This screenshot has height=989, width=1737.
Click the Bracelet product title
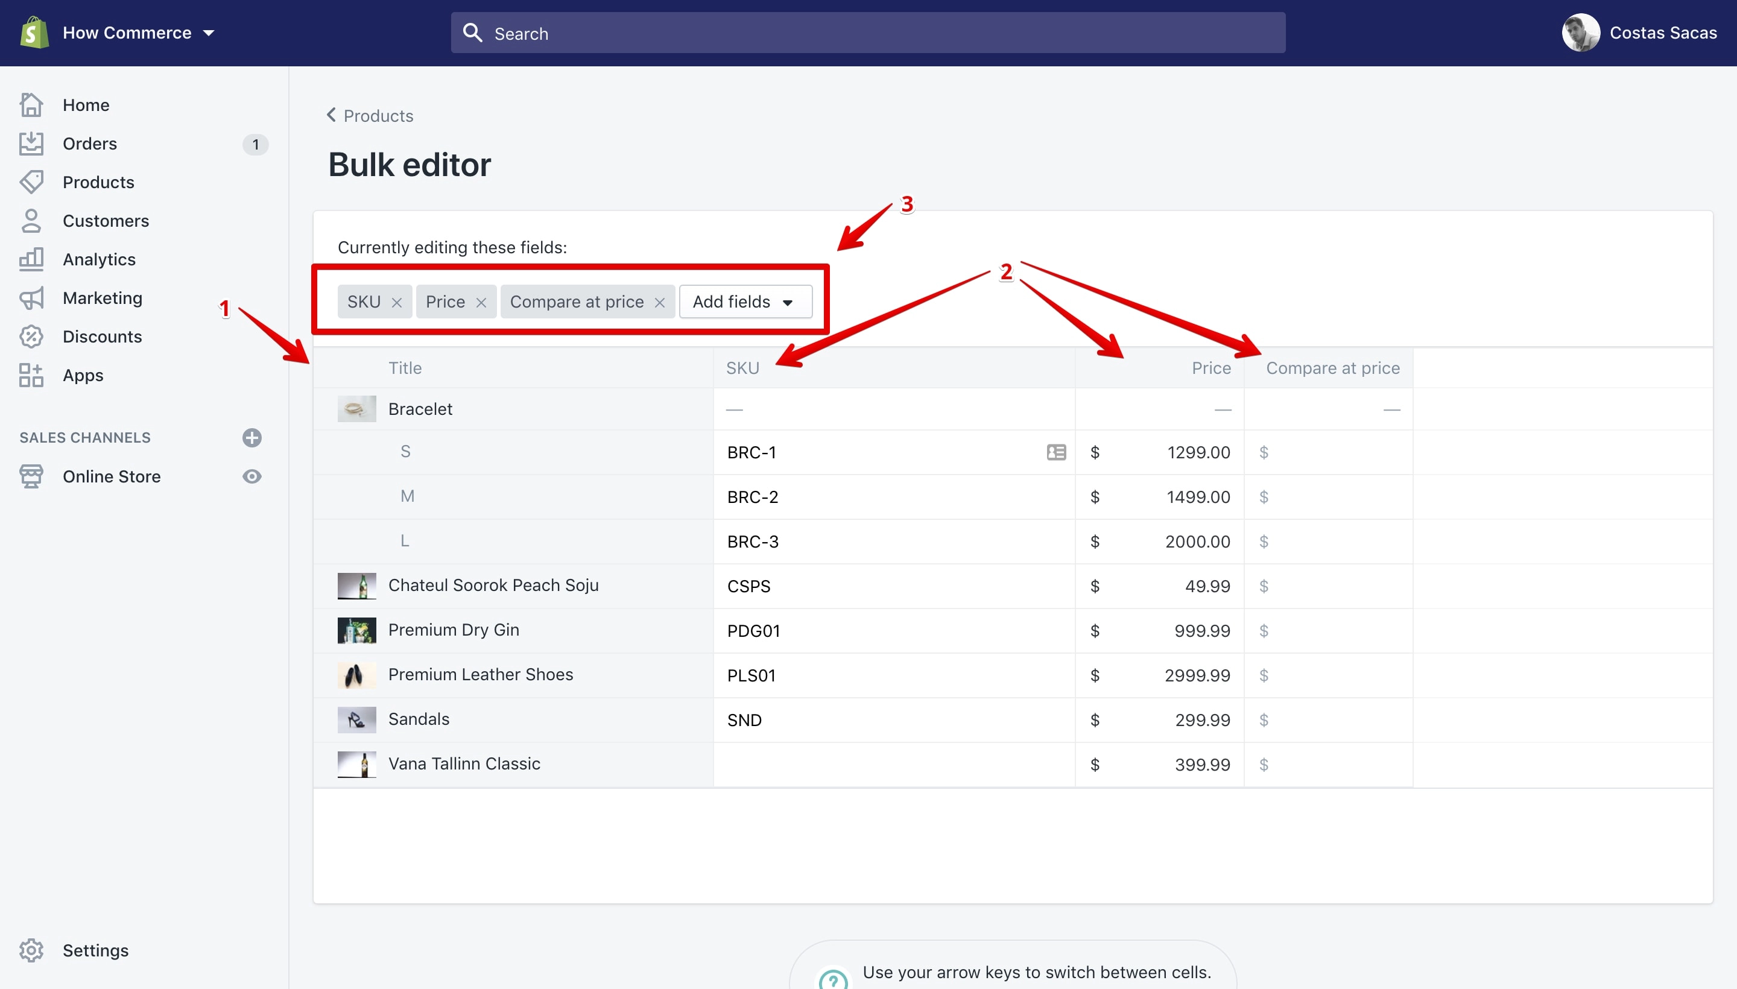(420, 409)
